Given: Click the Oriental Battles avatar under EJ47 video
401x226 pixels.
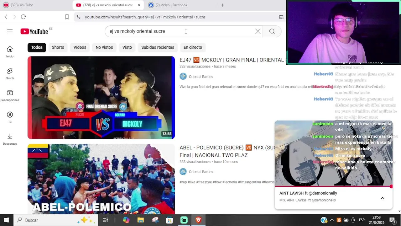Looking at the screenshot, I should click(183, 77).
